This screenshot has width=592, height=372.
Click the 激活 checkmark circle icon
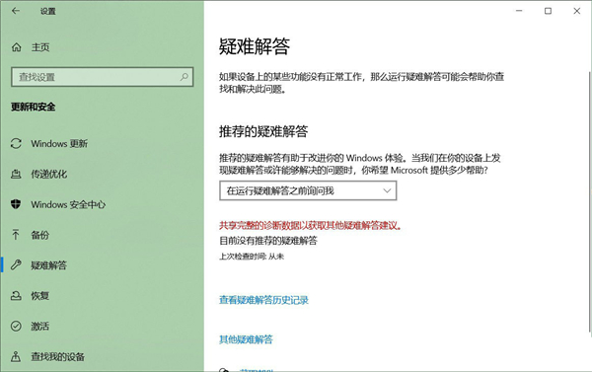tap(16, 326)
